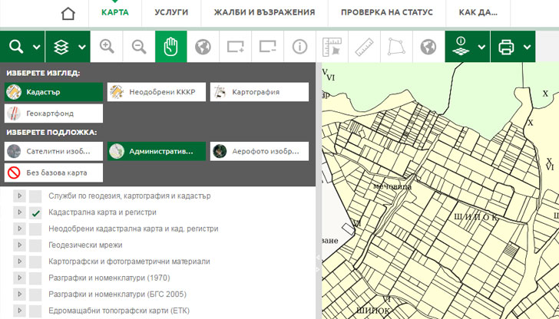Expand Разграфки и номенклатури (1970) tree node
Screen dimensions: 559x319
(20, 278)
